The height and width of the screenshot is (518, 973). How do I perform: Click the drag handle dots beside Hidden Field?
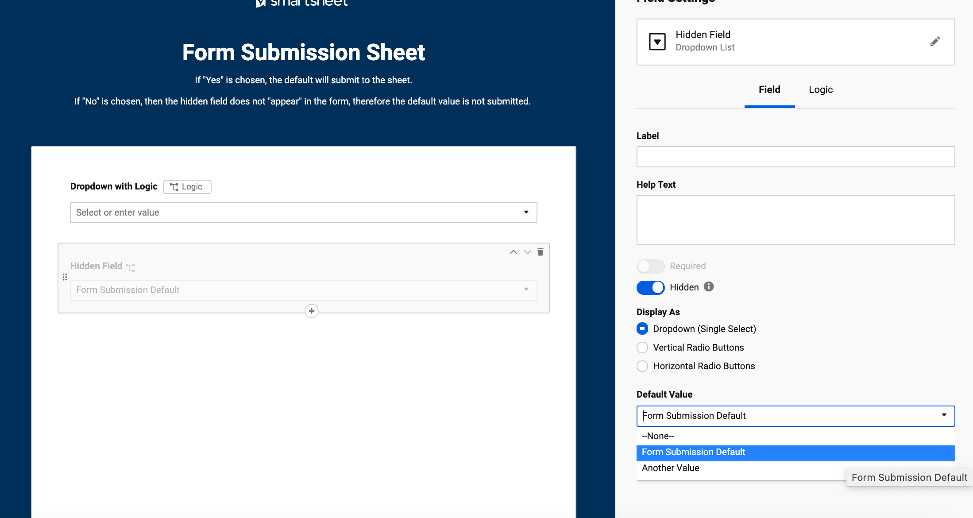(x=65, y=277)
